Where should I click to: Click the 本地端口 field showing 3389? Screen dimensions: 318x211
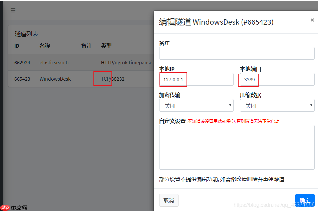(x=248, y=79)
